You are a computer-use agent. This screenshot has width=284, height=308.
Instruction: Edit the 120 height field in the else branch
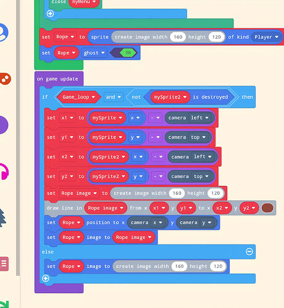[x=218, y=266]
